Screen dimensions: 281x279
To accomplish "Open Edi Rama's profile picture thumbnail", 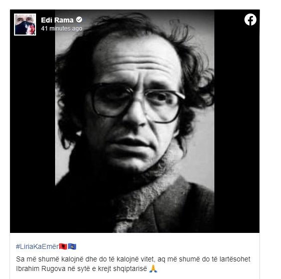I will tap(25, 25).
